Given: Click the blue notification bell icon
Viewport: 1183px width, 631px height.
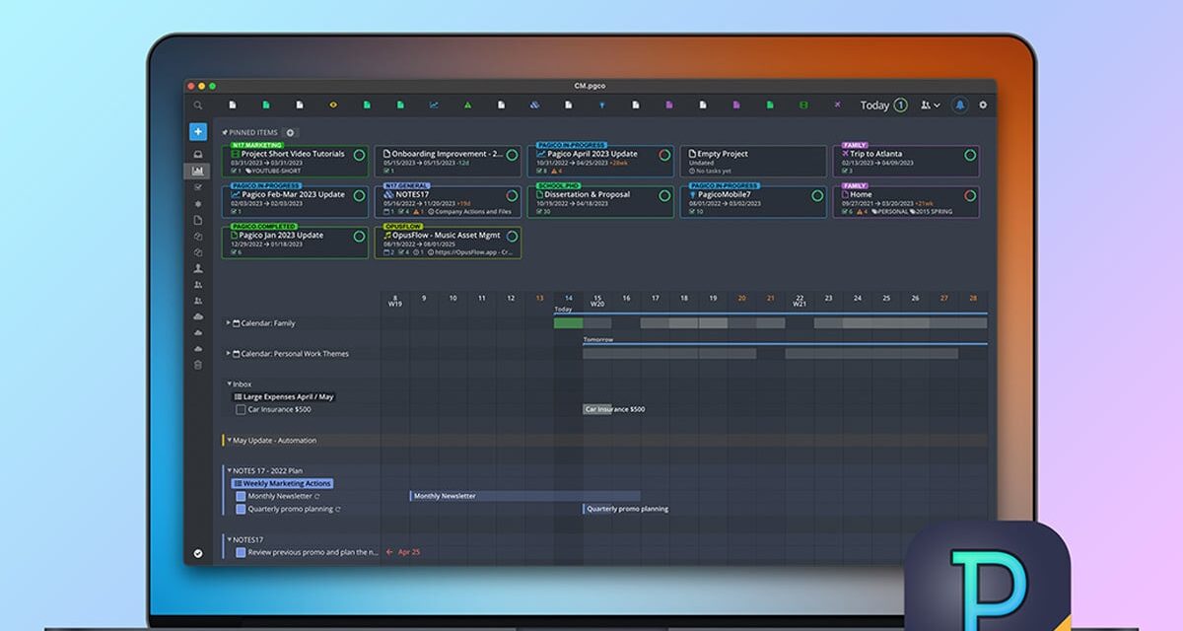Looking at the screenshot, I should [960, 105].
